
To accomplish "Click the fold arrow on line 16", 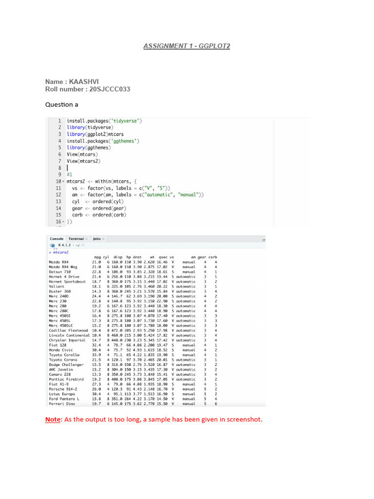I will [63, 222].
